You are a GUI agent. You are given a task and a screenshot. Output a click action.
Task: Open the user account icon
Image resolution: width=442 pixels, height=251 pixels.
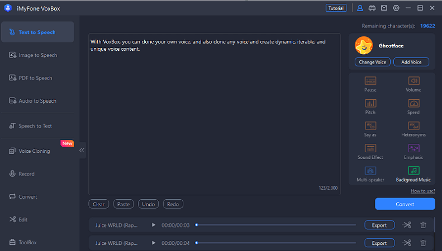click(360, 8)
